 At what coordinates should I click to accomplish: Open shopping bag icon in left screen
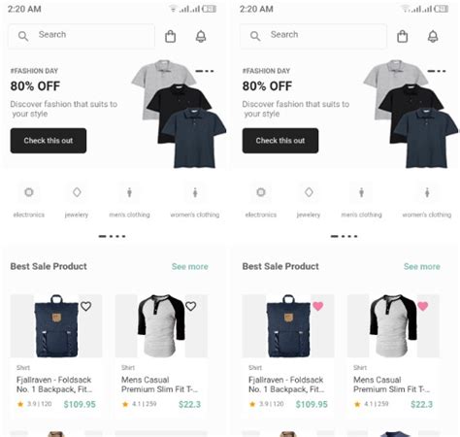[x=170, y=36]
